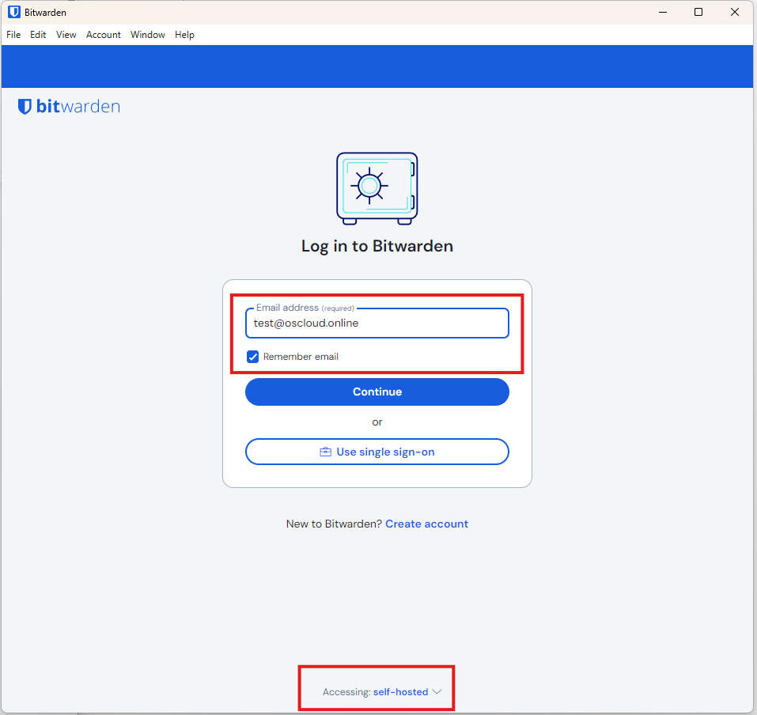
Task: Click the vault safe illustration
Action: click(x=377, y=188)
